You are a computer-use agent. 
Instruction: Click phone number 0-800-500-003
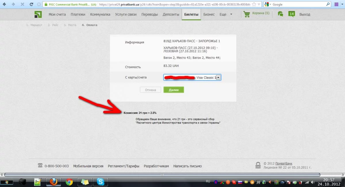[57, 166]
